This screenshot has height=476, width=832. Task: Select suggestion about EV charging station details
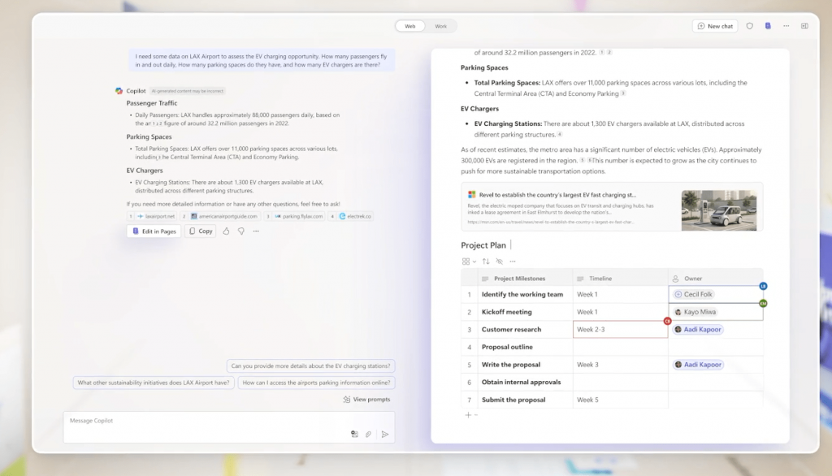[x=310, y=366]
